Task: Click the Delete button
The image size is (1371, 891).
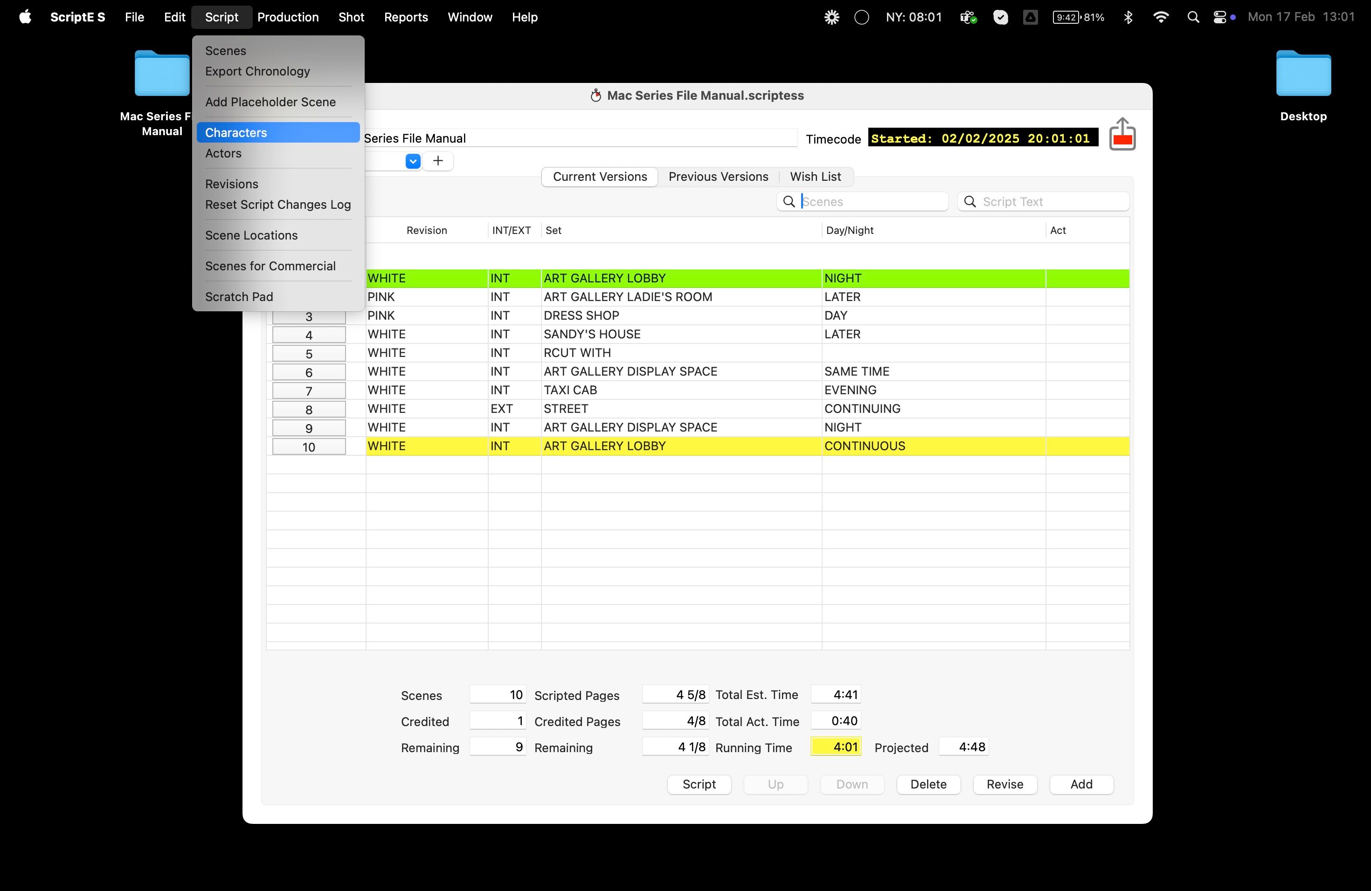Action: pos(928,784)
